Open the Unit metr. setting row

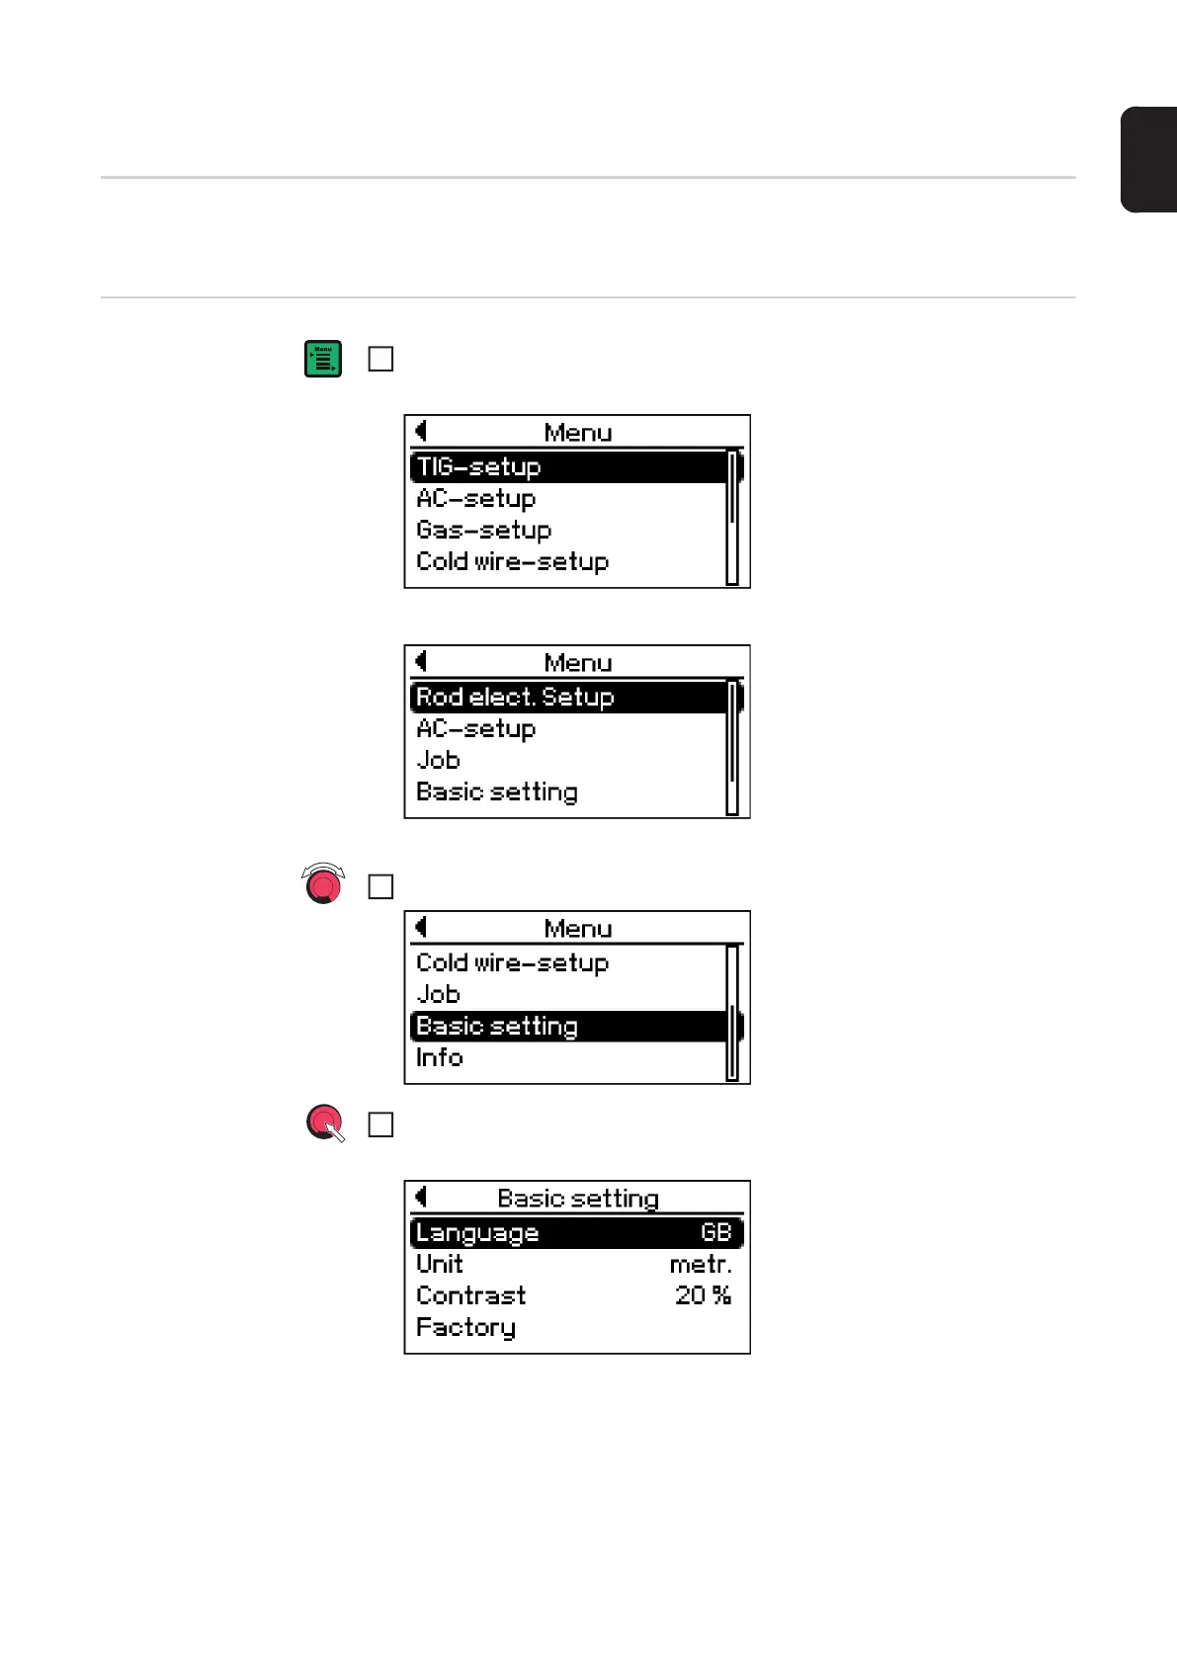tap(573, 1264)
